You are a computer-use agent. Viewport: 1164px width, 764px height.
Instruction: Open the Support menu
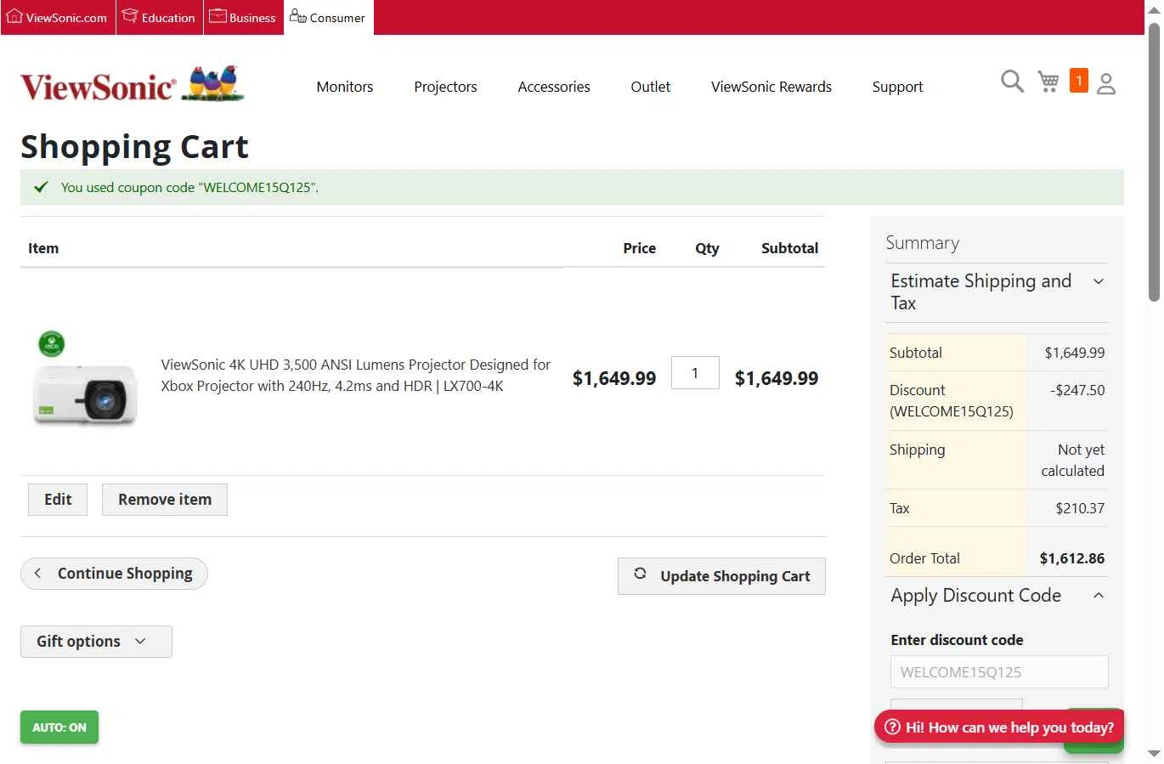click(897, 87)
